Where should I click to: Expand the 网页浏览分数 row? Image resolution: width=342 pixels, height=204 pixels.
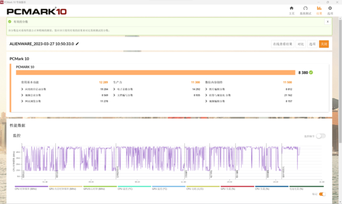pyautogui.click(x=22, y=101)
